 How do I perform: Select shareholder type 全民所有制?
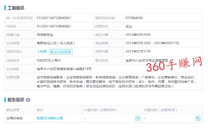point(15,118)
